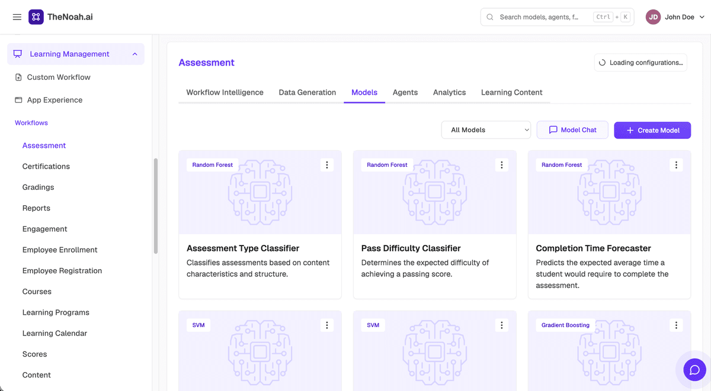711x391 pixels.
Task: Click the Pass Difficulty Classifier title
Action: click(x=411, y=248)
